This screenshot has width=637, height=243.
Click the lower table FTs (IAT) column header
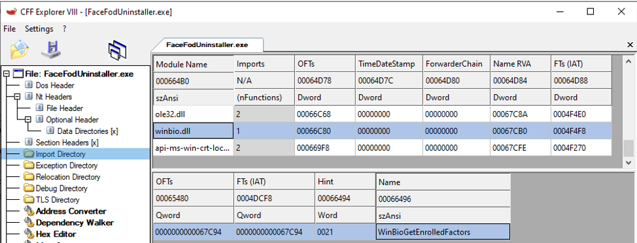point(274,182)
